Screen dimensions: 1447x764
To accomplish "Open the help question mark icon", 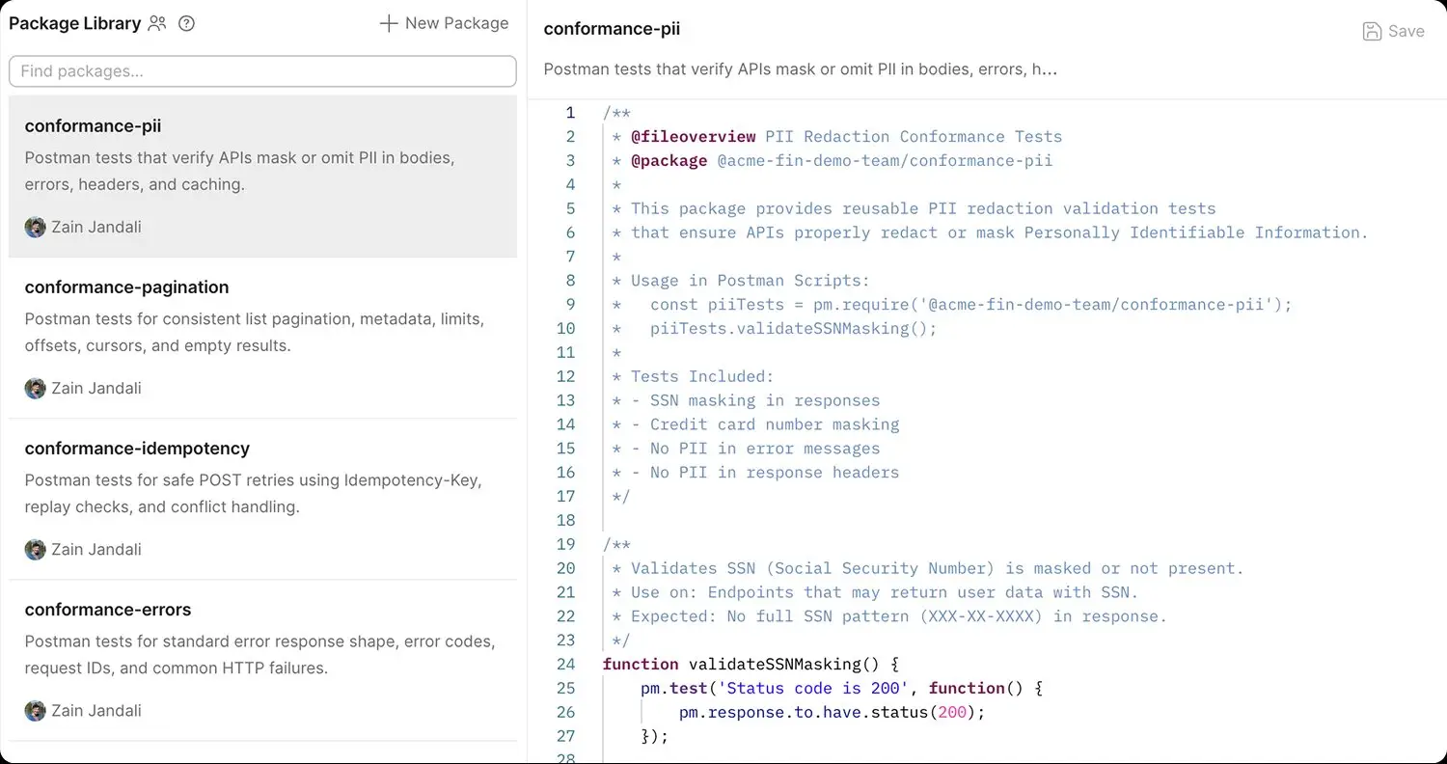I will coord(187,24).
